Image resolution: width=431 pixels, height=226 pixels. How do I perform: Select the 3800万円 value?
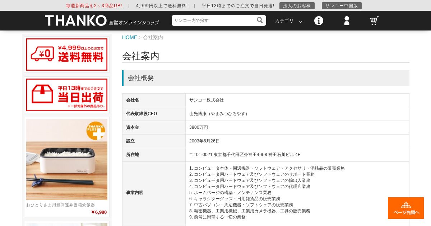click(x=199, y=127)
